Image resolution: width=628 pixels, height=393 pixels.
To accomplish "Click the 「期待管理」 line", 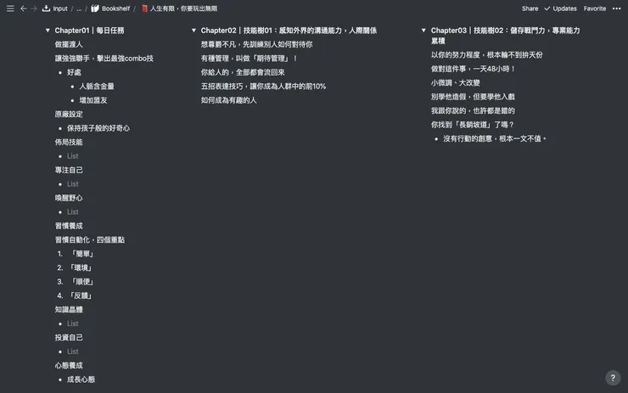I will click(x=250, y=59).
